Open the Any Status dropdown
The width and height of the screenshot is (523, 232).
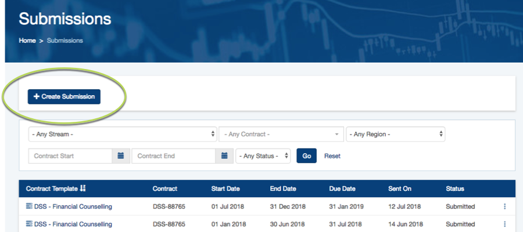263,156
